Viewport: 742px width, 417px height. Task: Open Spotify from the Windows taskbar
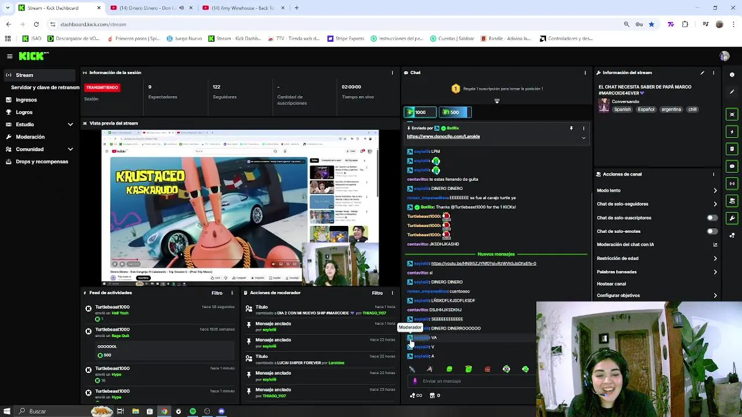click(192, 411)
